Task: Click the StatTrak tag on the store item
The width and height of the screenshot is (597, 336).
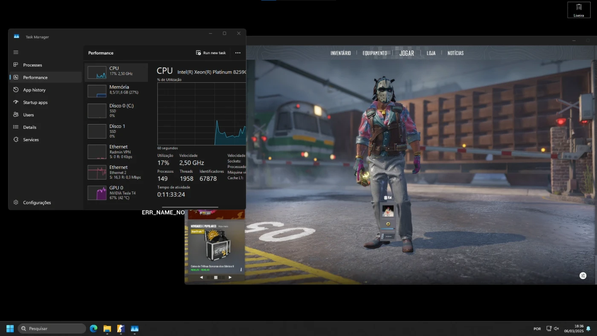Action: click(x=197, y=232)
